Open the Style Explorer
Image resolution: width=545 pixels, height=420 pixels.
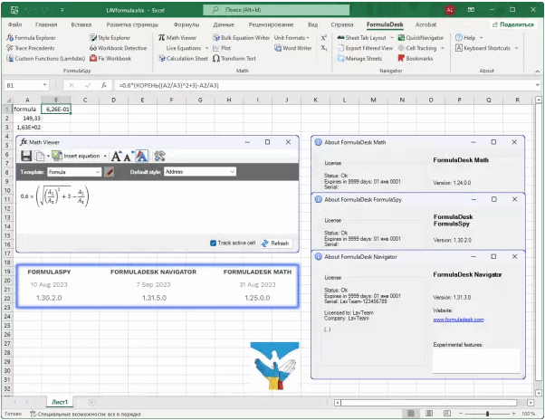pos(110,37)
